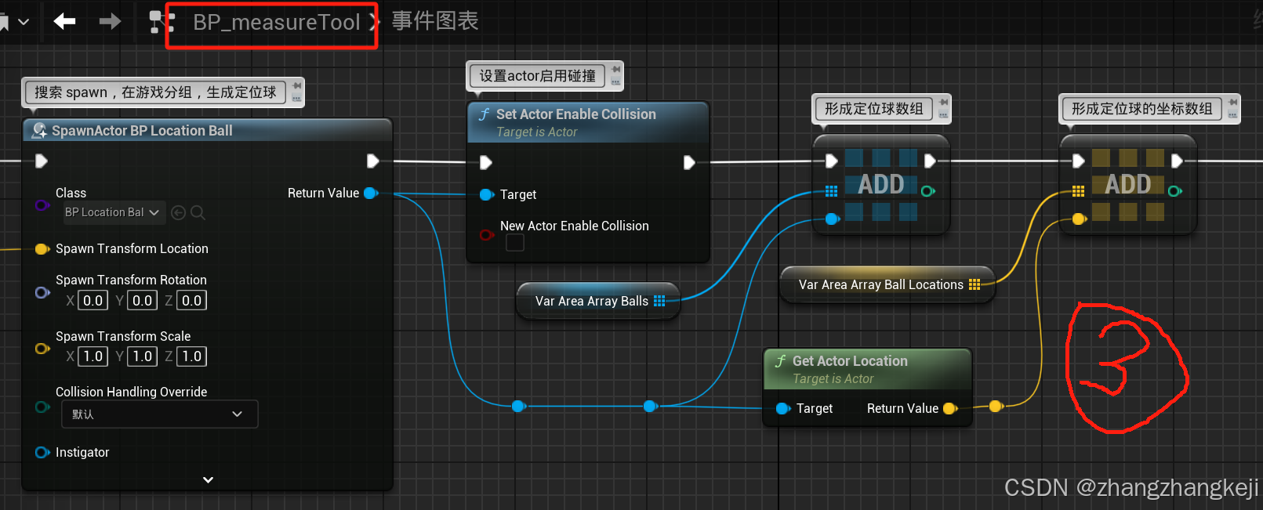Select Var Area Array Balls variable node
The width and height of the screenshot is (1263, 510).
(x=598, y=301)
